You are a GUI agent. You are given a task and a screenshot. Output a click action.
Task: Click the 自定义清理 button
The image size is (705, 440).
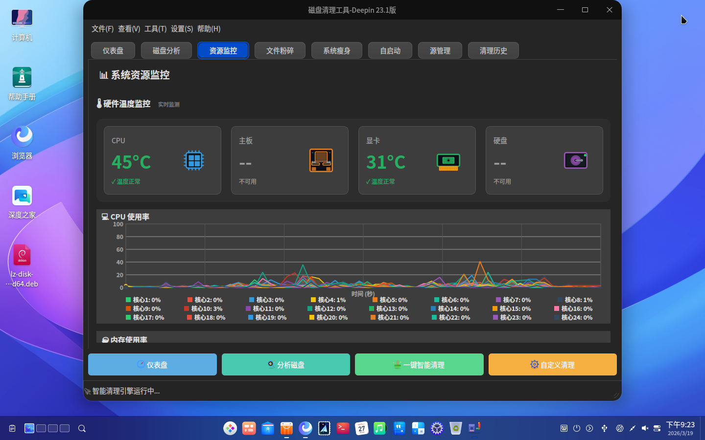pos(553,365)
